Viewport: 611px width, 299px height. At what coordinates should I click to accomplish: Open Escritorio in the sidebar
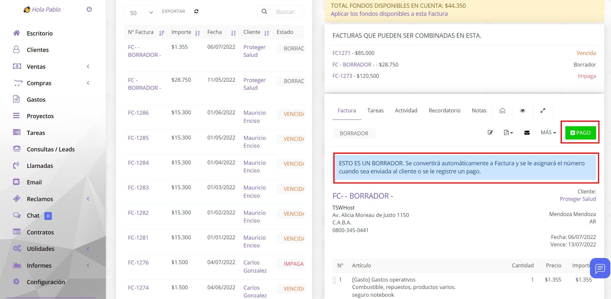(40, 33)
